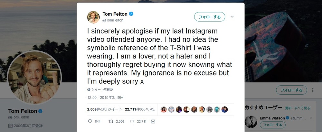Click the last liker avatar in the row
Viewport: 322px width, 132px height.
(225, 109)
